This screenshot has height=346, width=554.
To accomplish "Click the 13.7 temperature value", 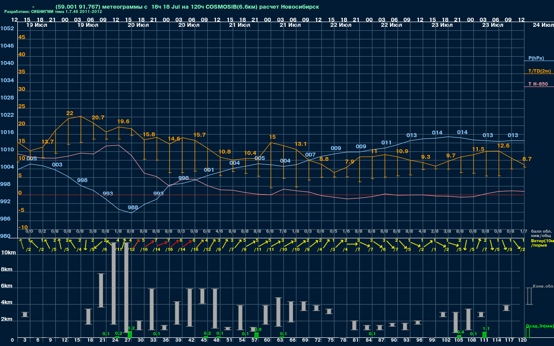I will 48,142.
